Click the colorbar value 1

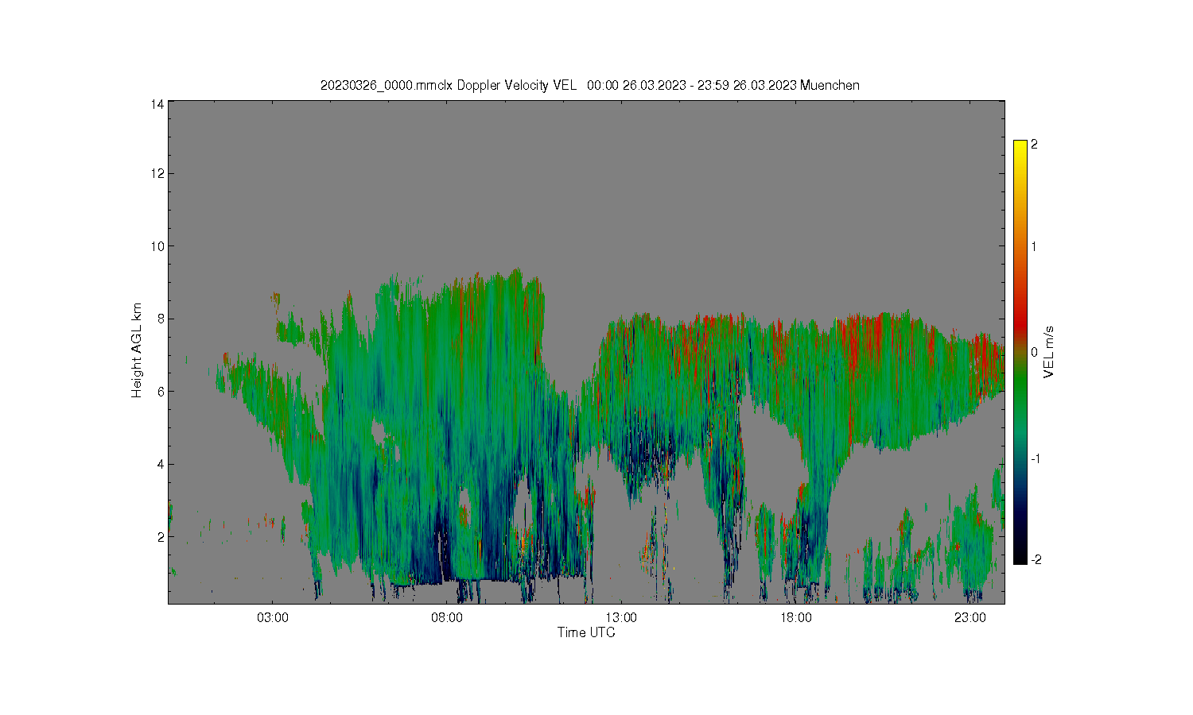point(1034,246)
